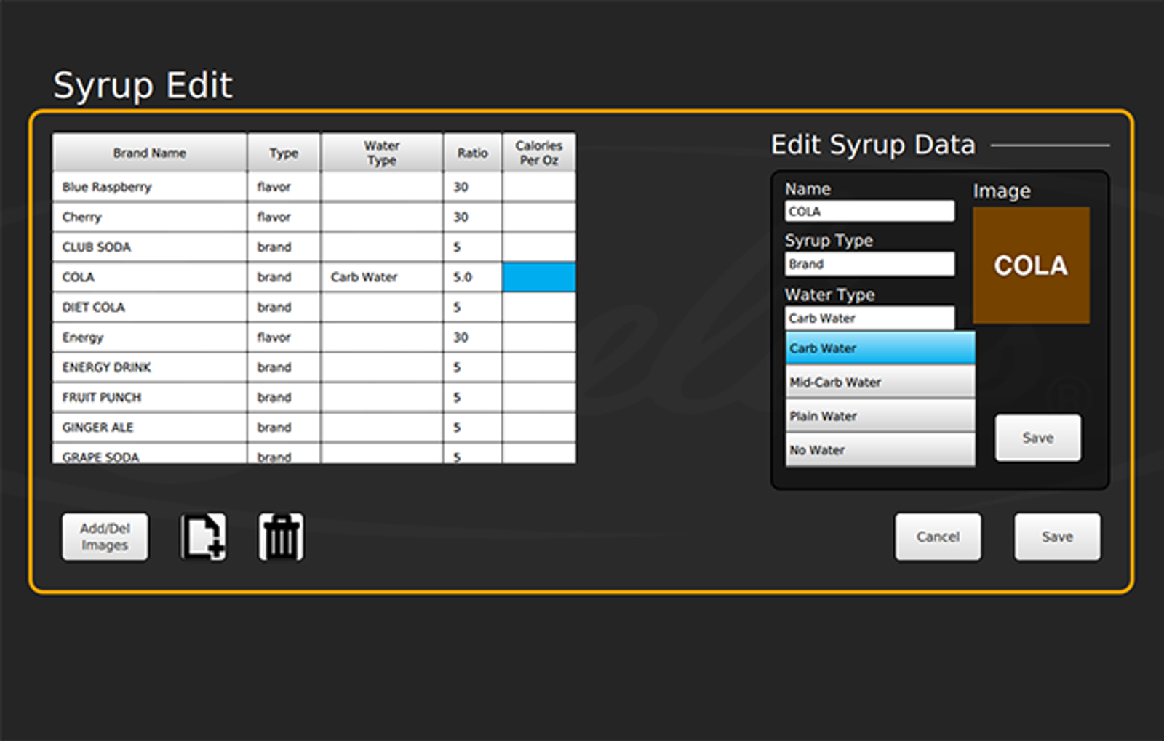Select the Blue Raspberry row
Screen dimensions: 1164x741
click(x=314, y=187)
